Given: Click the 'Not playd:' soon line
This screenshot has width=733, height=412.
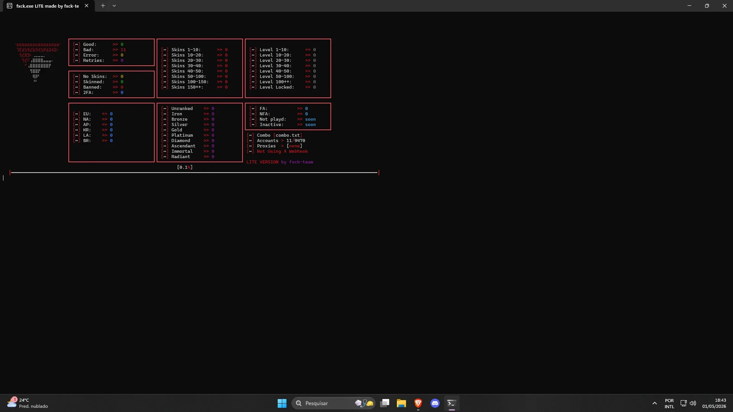Looking at the screenshot, I should 283,119.
